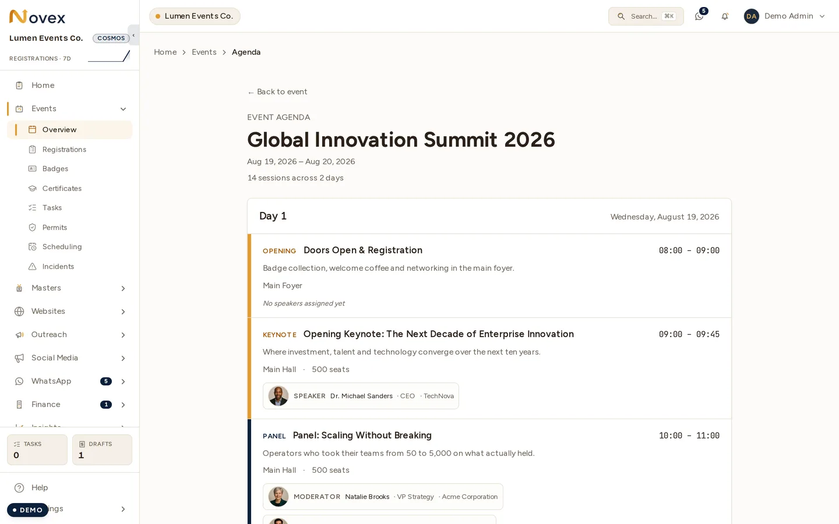Screen dimensions: 839x524
Task: Click the Scheduling calendar-clock icon
Action: (x=33, y=247)
